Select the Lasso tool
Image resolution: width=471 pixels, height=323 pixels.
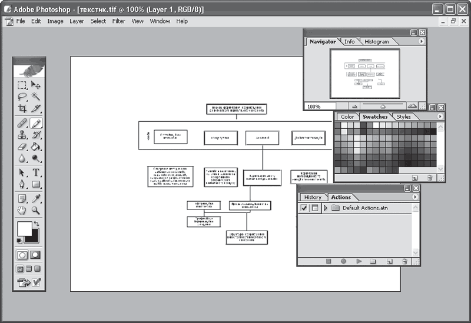[22, 97]
